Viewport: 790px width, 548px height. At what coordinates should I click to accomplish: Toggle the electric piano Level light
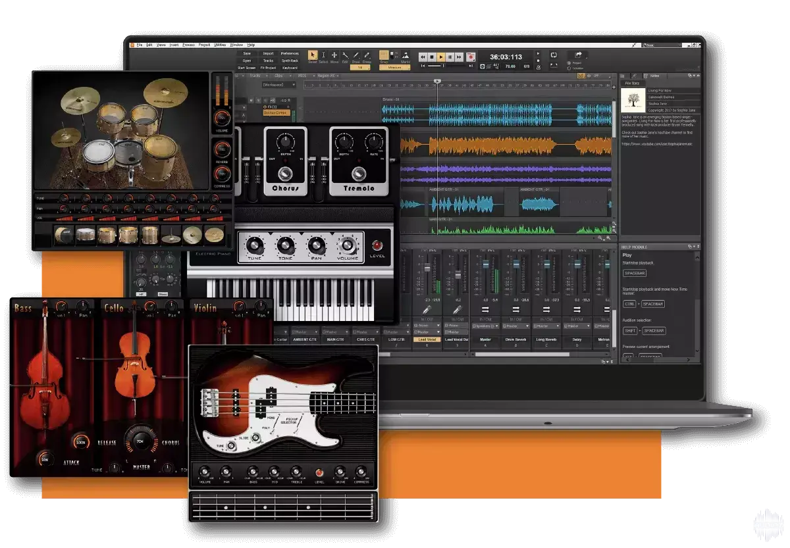pos(377,245)
